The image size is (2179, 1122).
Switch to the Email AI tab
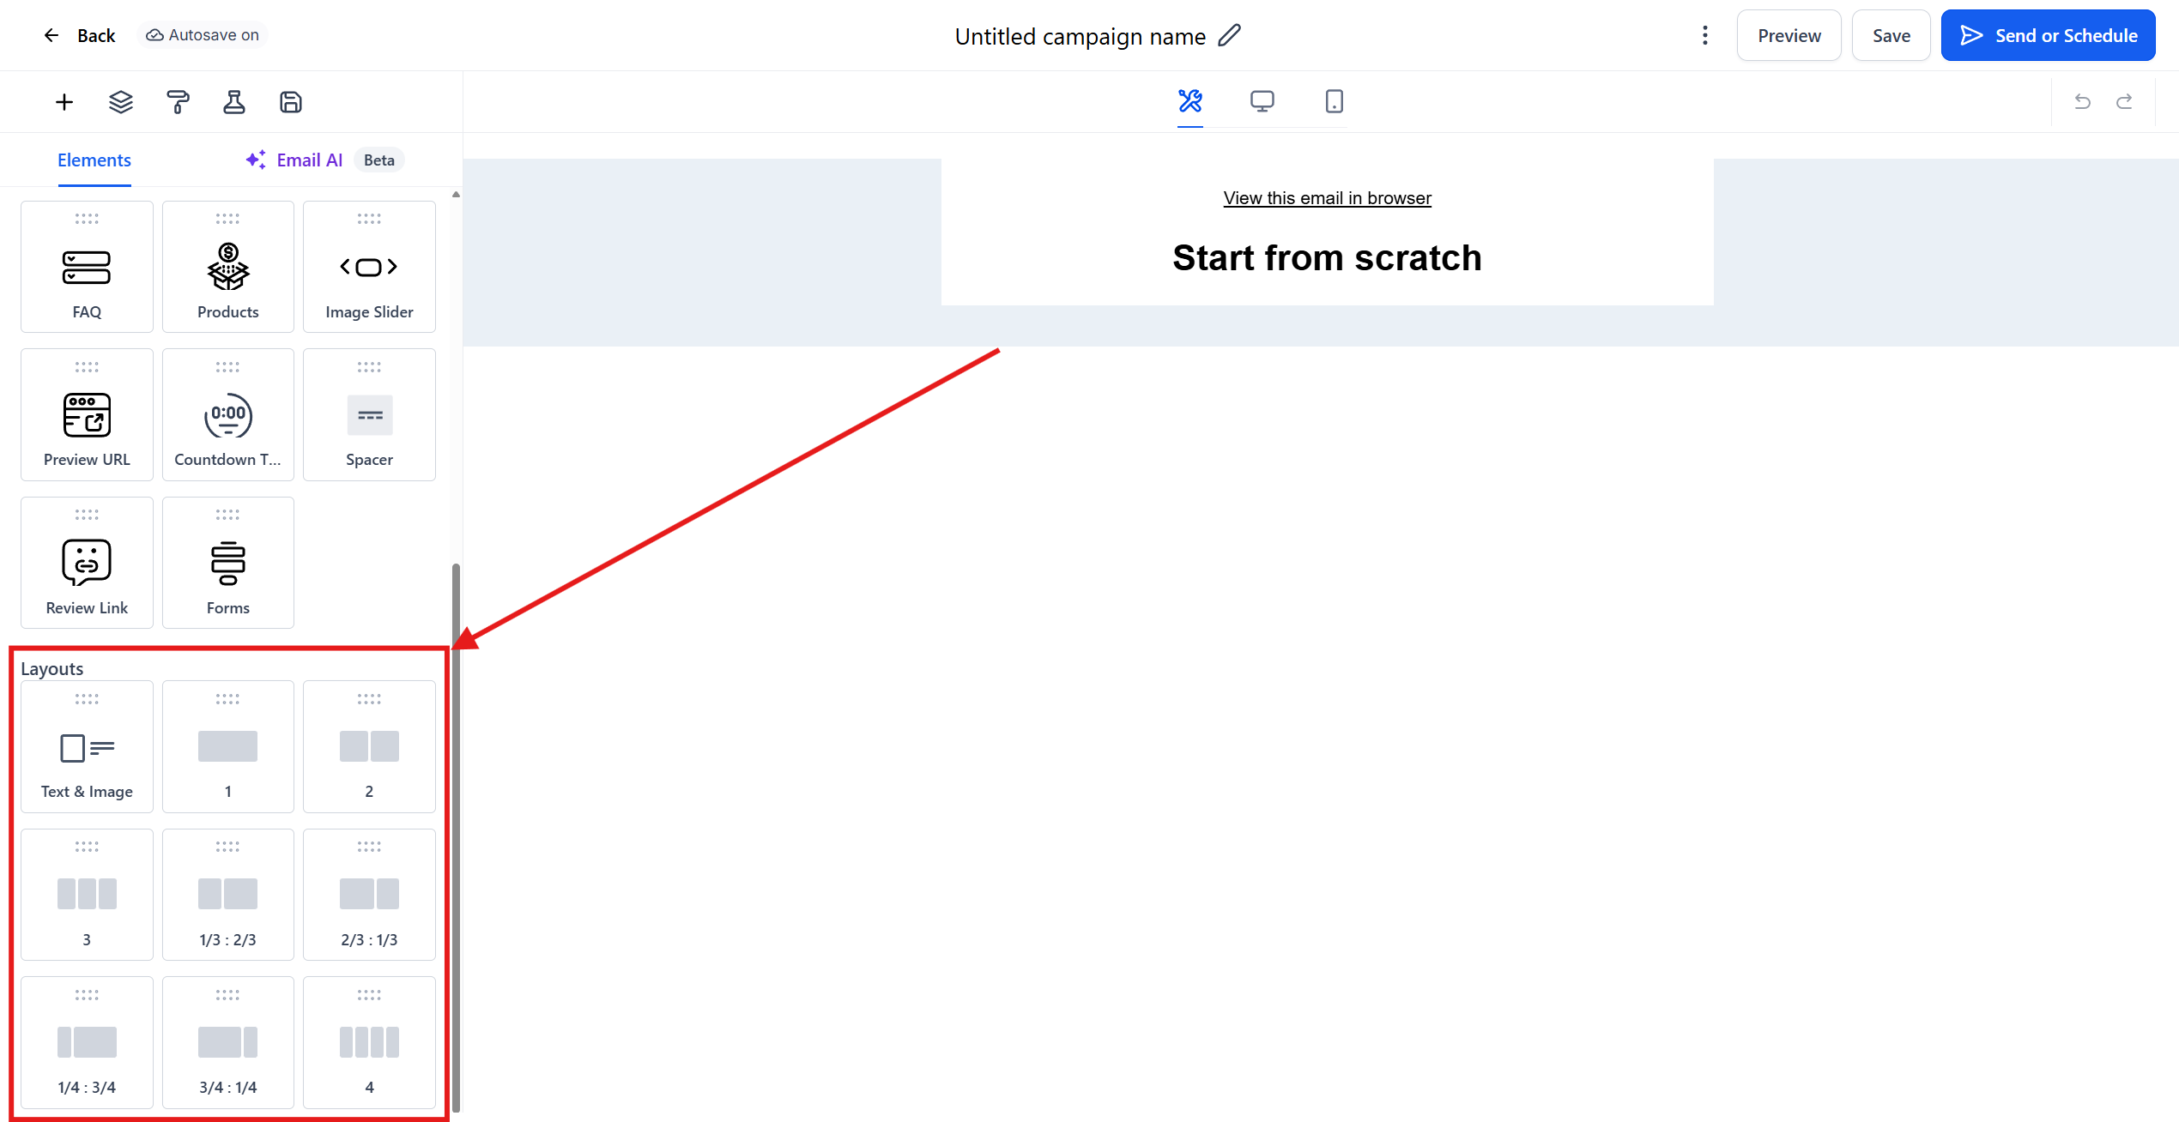(309, 160)
